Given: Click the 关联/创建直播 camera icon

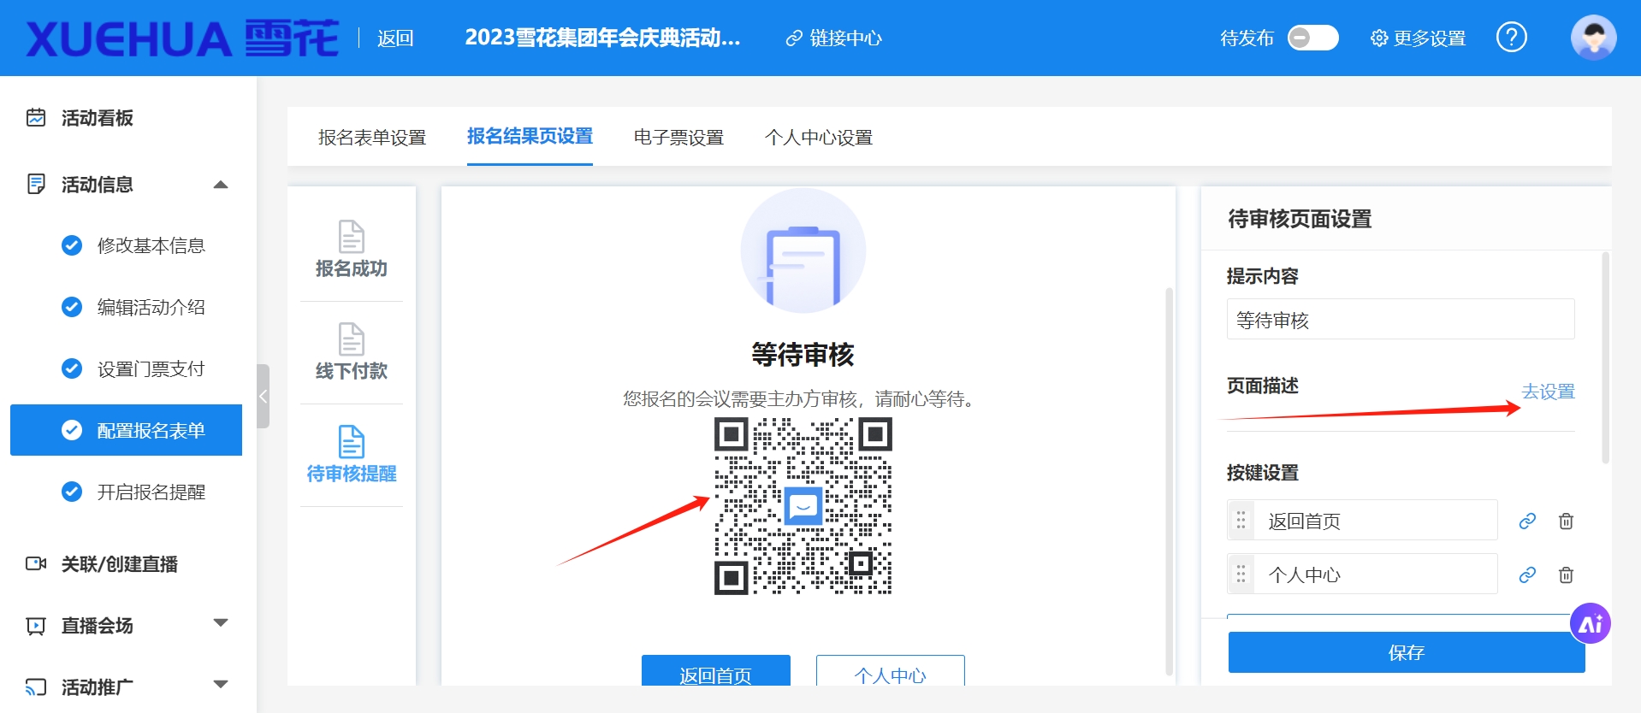Looking at the screenshot, I should 36,563.
